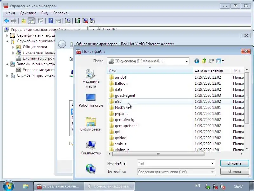Click the back arrow in driver update wizard

62,44
